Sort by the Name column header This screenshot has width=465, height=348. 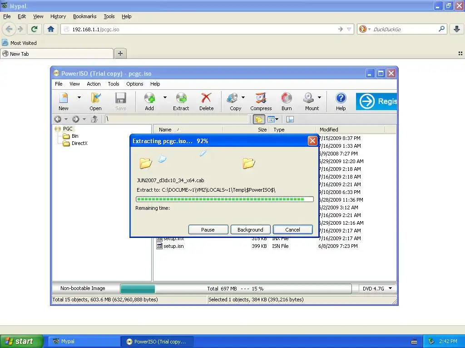[x=188, y=130]
